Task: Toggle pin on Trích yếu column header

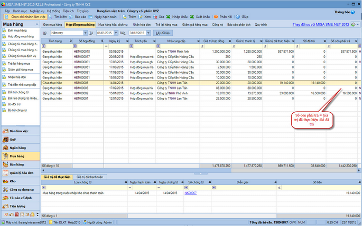Action: (154, 41)
